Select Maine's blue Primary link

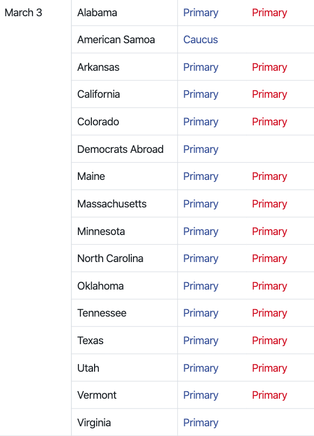(x=201, y=176)
